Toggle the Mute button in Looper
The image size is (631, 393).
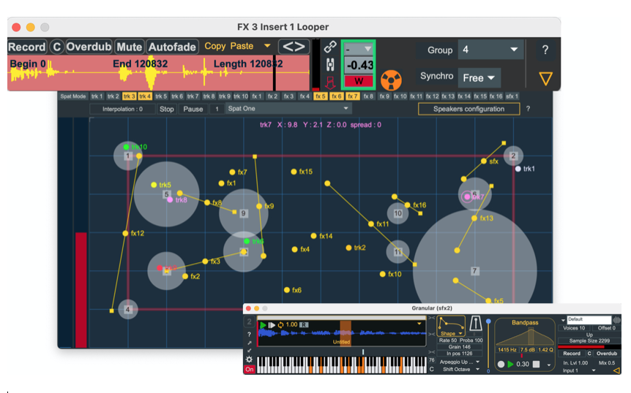(129, 47)
